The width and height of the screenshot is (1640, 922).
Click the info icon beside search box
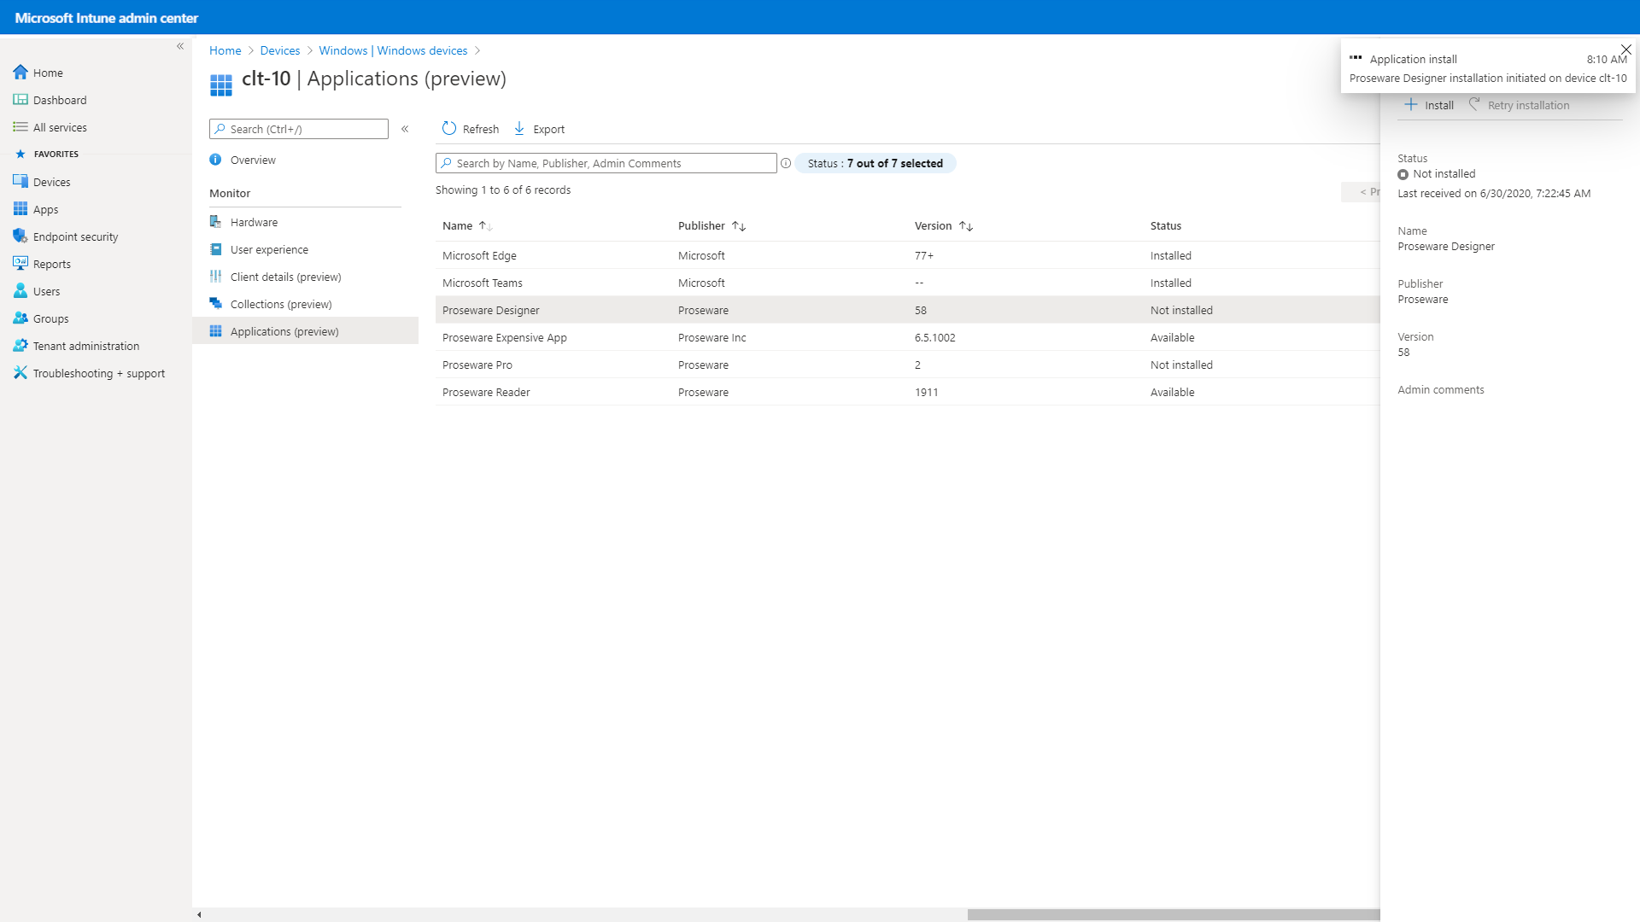click(786, 163)
